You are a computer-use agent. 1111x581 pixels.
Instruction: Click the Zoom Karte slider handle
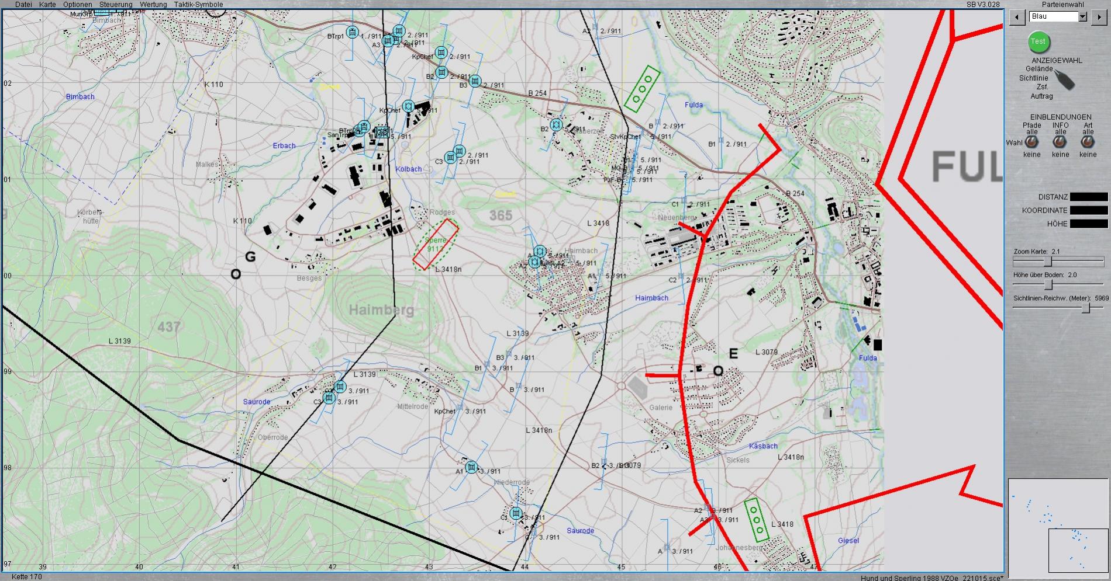pos(1048,262)
